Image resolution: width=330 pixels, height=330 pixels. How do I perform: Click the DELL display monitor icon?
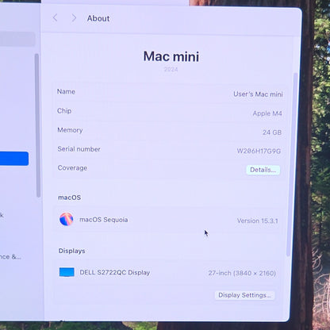(x=67, y=272)
